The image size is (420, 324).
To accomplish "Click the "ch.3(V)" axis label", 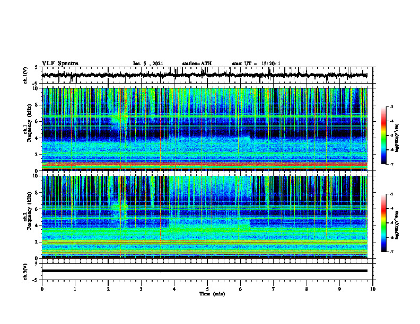I will point(25,272).
